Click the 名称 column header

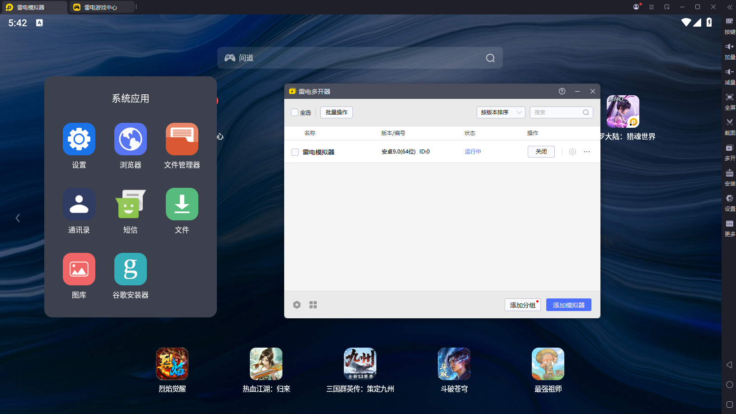tap(310, 133)
